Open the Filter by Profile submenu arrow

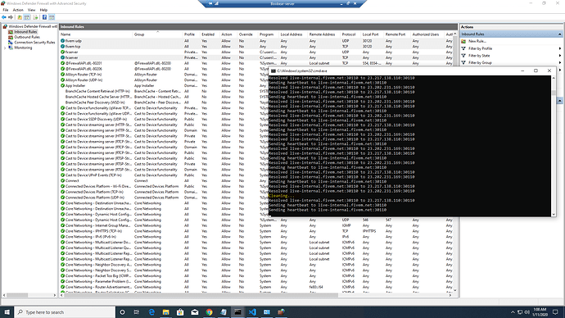pos(560,48)
